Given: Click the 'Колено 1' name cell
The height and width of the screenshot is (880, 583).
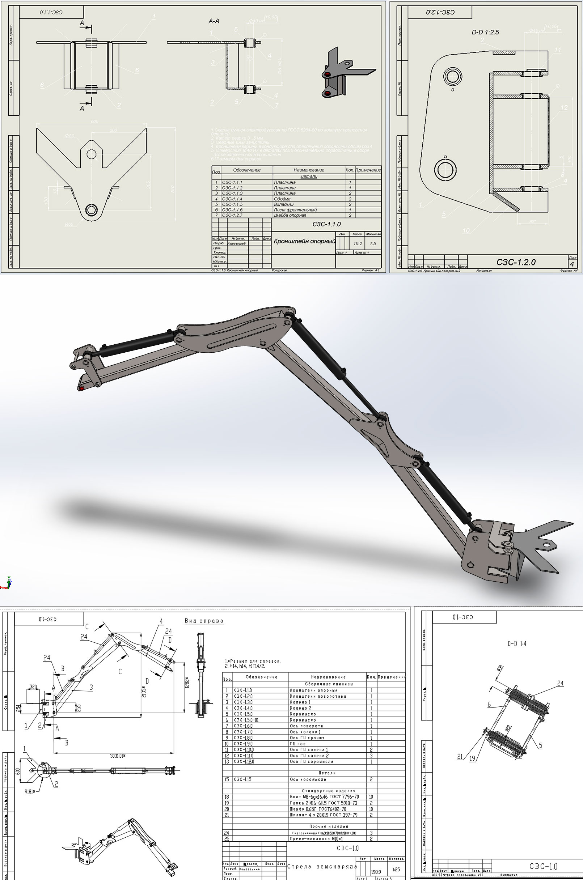Looking at the screenshot, I should click(x=328, y=702).
